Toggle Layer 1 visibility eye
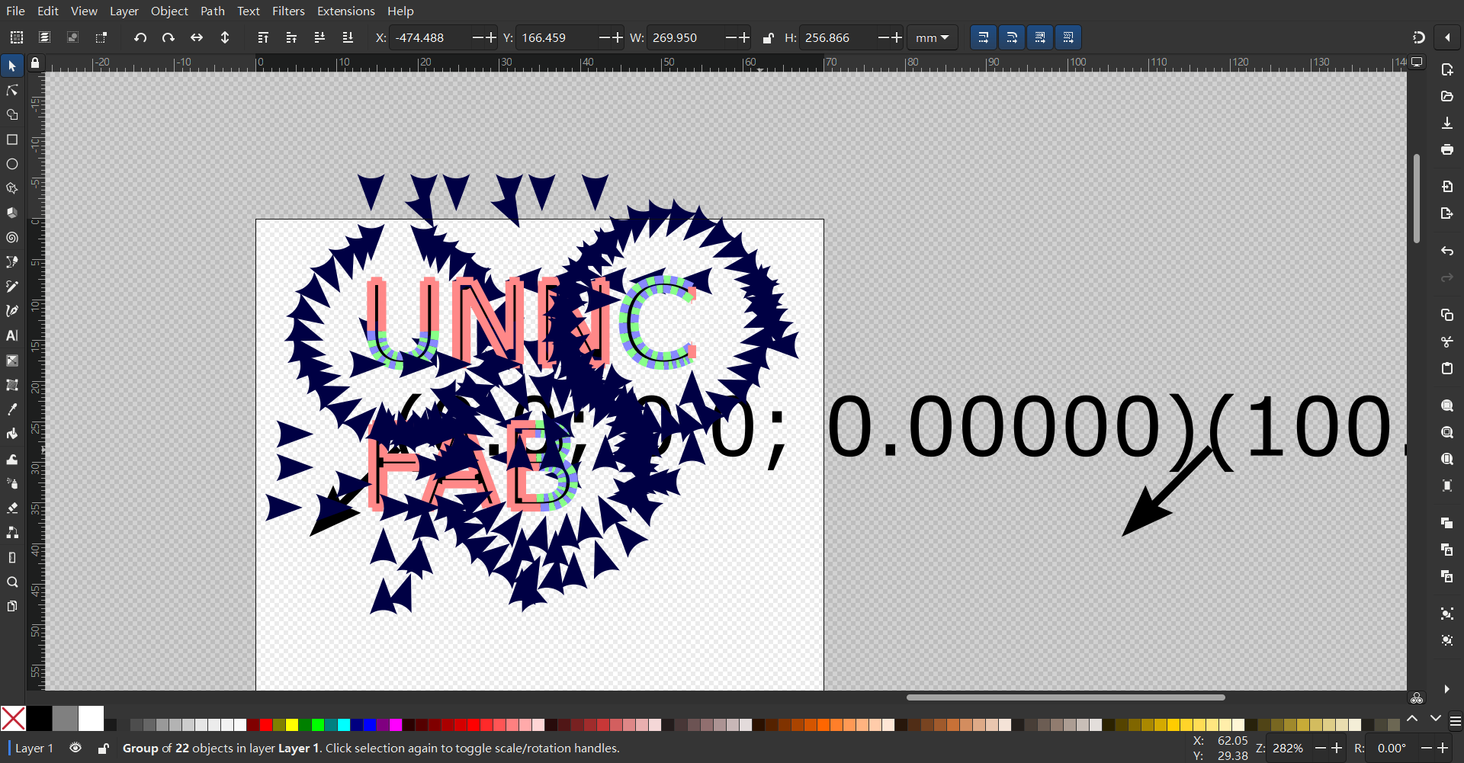The height and width of the screenshot is (763, 1464). click(x=75, y=748)
